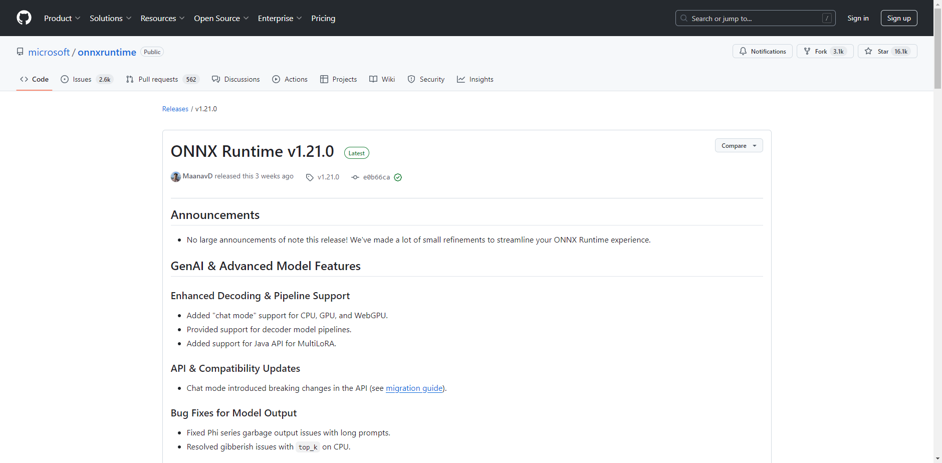Open the Actions tab
This screenshot has height=463, width=942.
click(x=290, y=79)
